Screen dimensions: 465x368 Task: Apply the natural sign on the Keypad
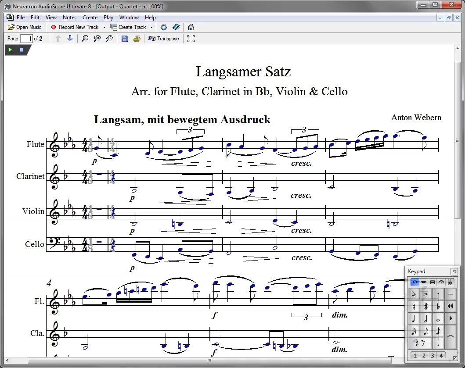tap(414, 306)
